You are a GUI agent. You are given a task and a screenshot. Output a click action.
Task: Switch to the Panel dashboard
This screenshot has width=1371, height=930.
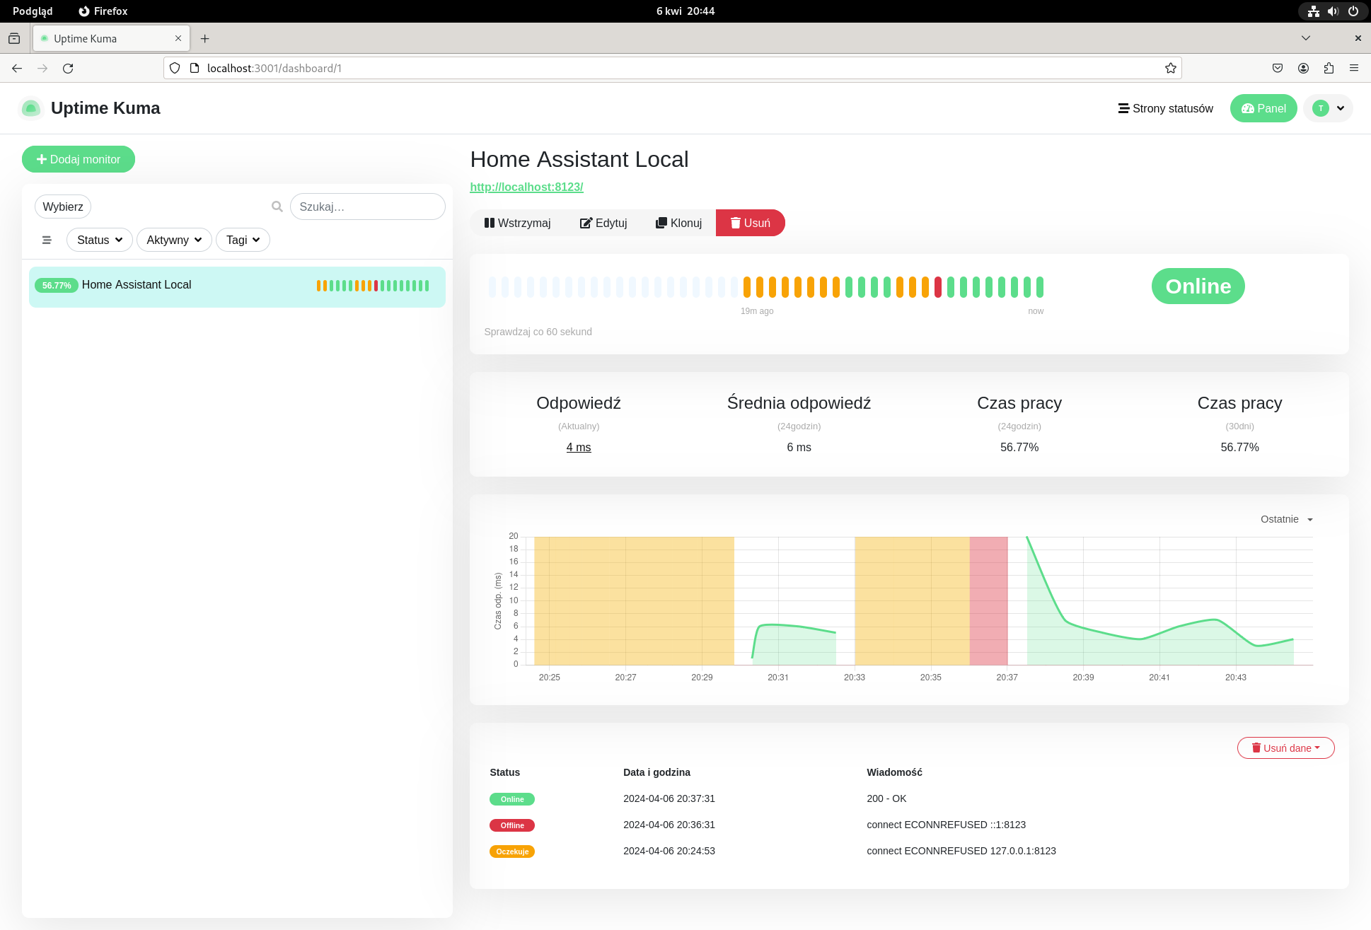click(1263, 108)
